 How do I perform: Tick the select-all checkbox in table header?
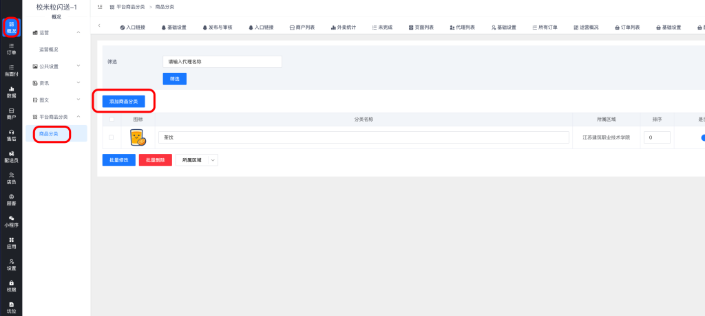[x=112, y=119]
